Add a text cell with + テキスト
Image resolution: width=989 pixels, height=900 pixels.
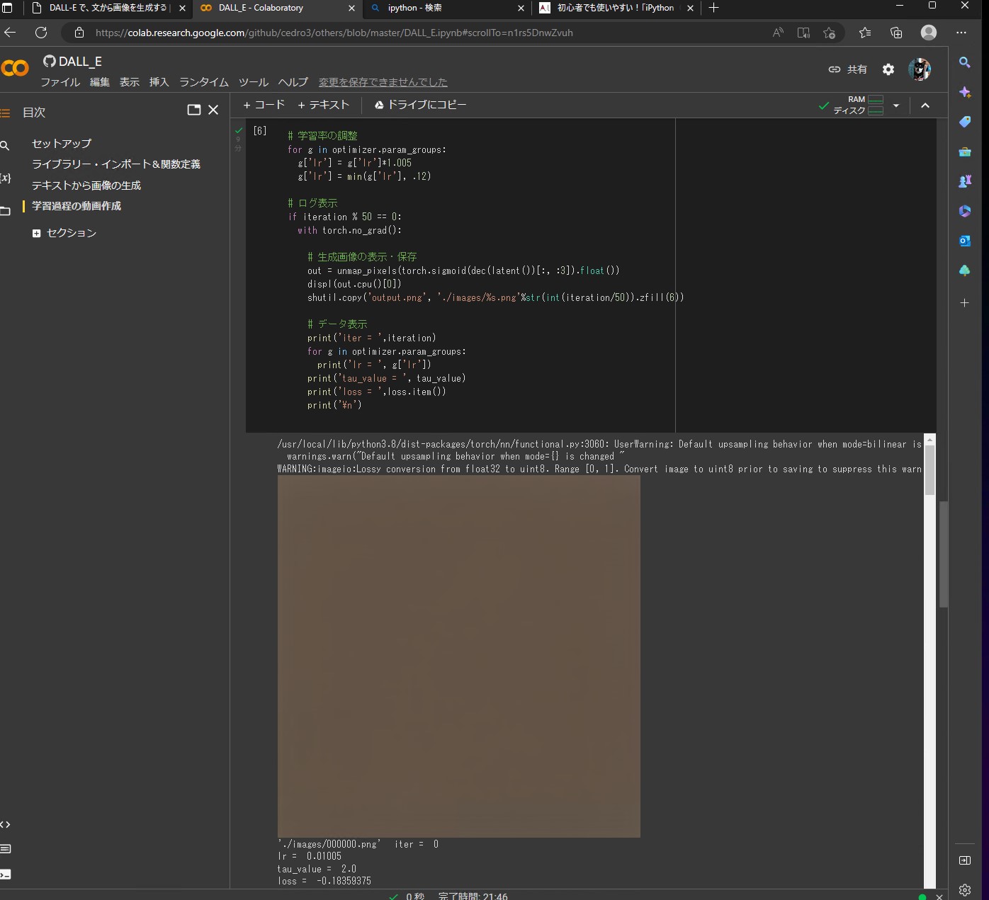[x=324, y=105]
